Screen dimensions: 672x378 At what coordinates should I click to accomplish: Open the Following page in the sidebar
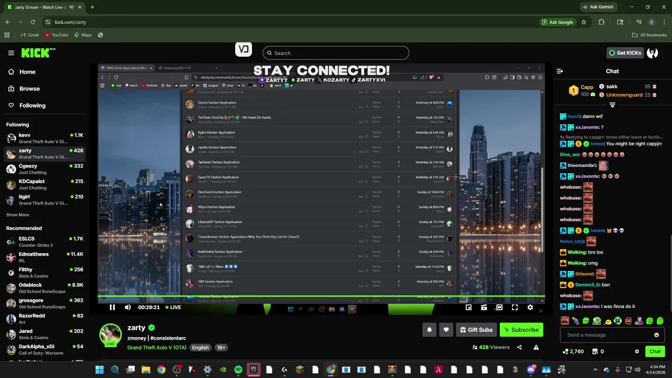point(32,106)
